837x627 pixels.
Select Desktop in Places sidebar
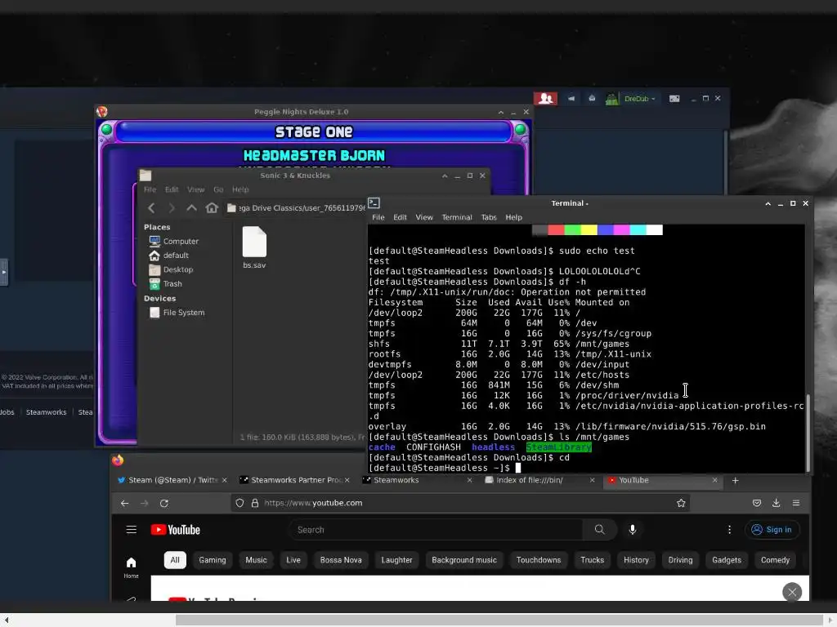(172, 269)
